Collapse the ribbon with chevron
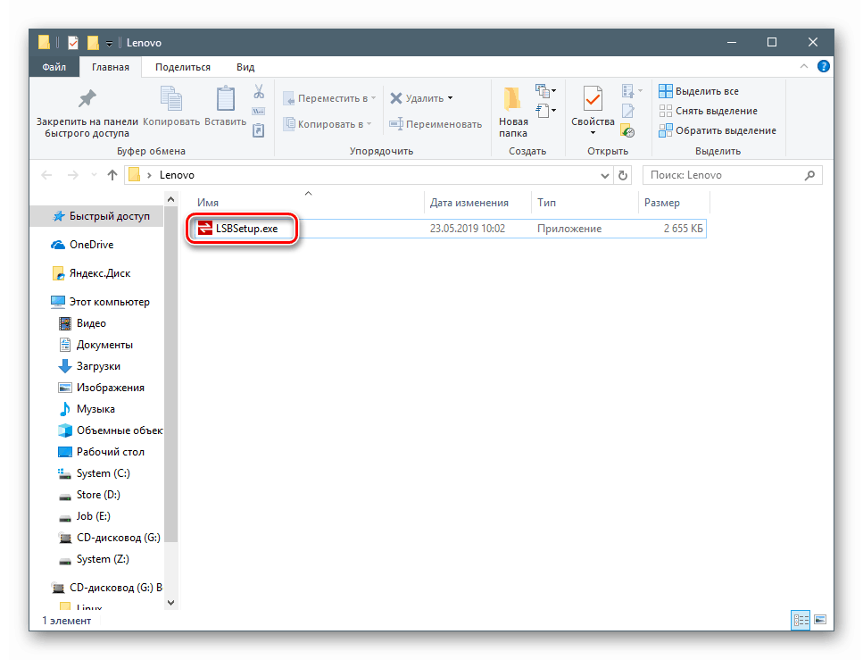863x660 pixels. pos(804,67)
